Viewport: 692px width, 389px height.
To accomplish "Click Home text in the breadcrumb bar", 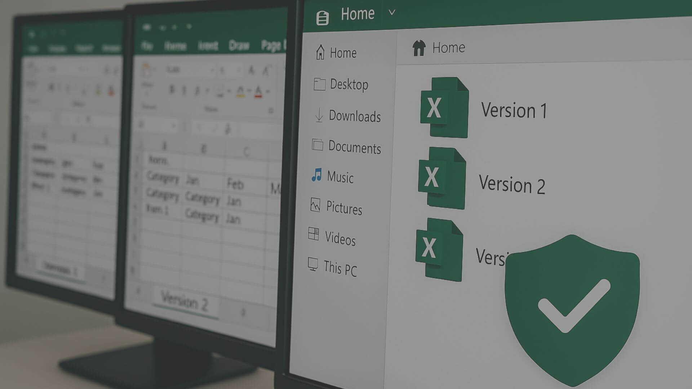I will tap(449, 48).
